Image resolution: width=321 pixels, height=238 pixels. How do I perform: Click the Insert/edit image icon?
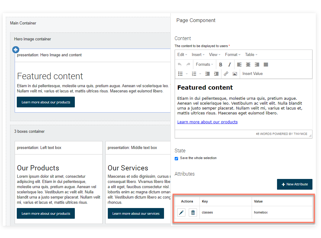coord(235,73)
